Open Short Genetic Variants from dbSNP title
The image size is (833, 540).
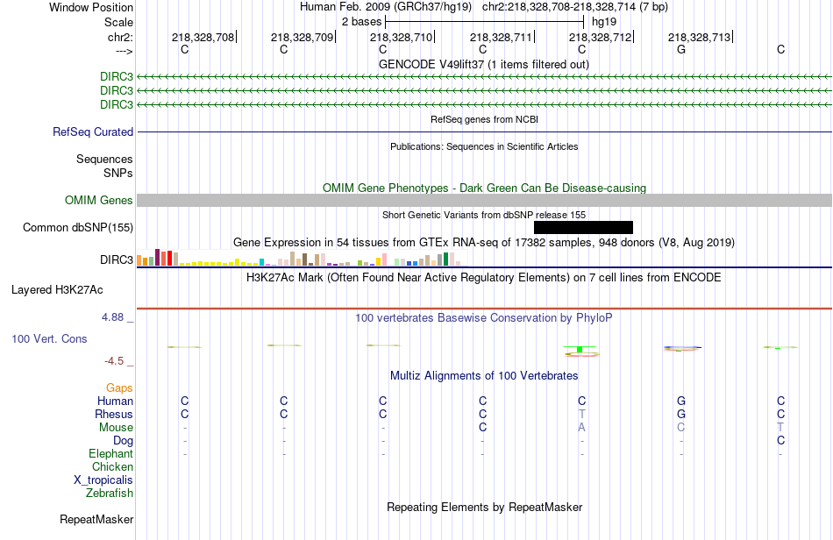coord(484,215)
